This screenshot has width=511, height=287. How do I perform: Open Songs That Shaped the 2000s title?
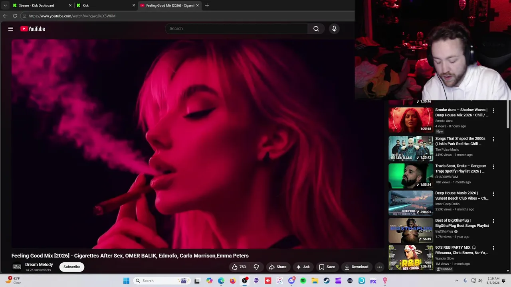click(460, 141)
